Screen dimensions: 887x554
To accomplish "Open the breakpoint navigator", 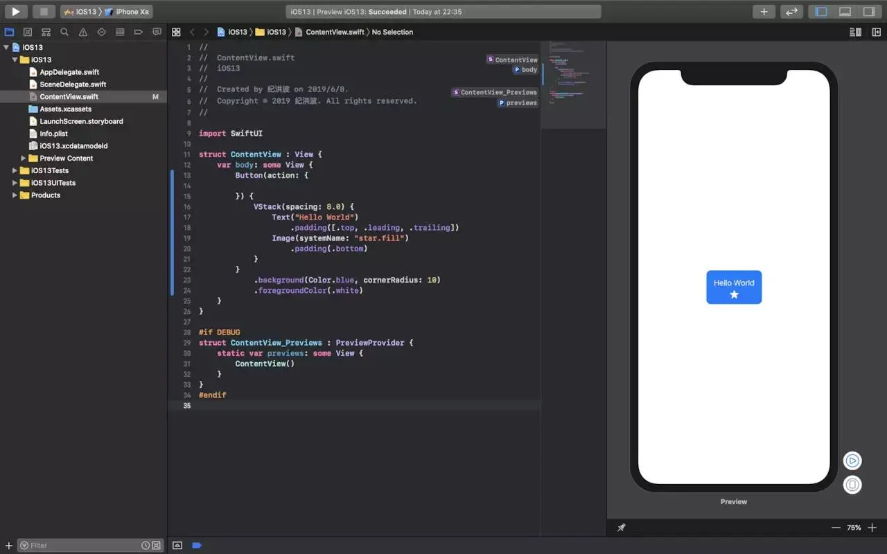I will coord(139,32).
